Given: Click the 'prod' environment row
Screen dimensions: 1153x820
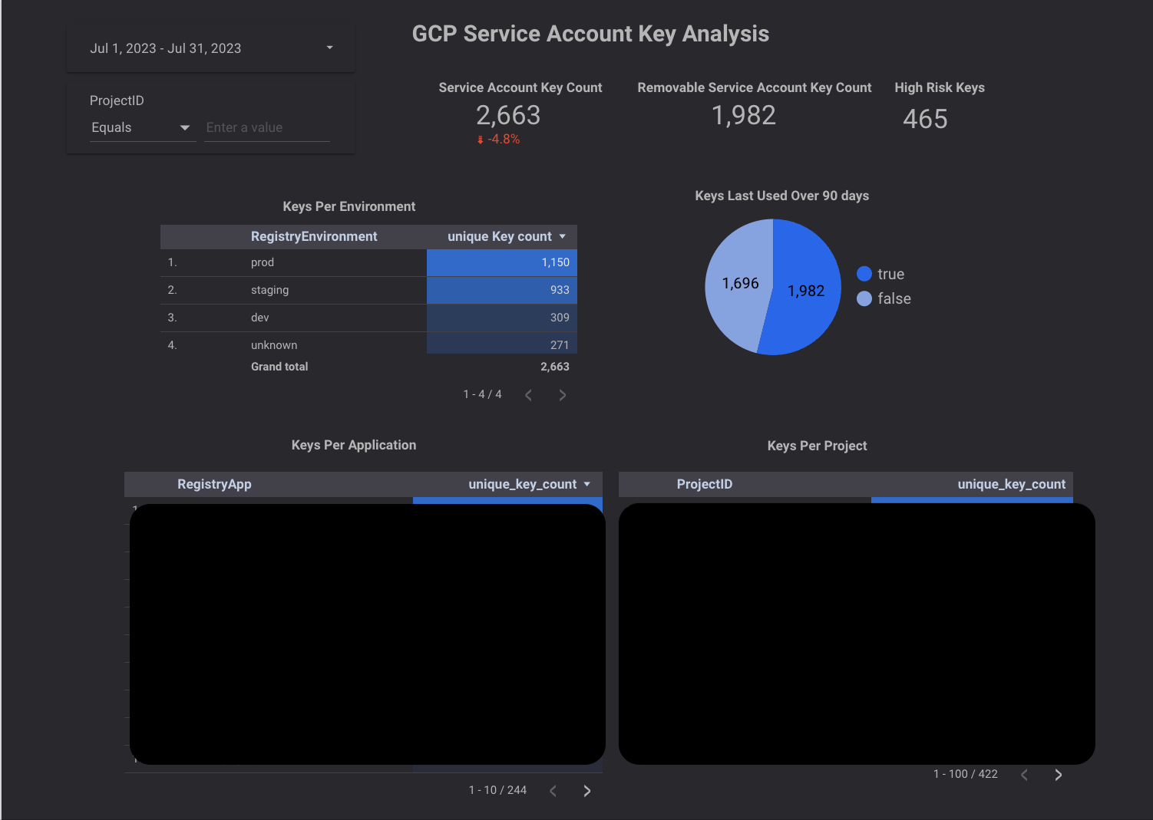Looking at the screenshot, I should point(368,262).
